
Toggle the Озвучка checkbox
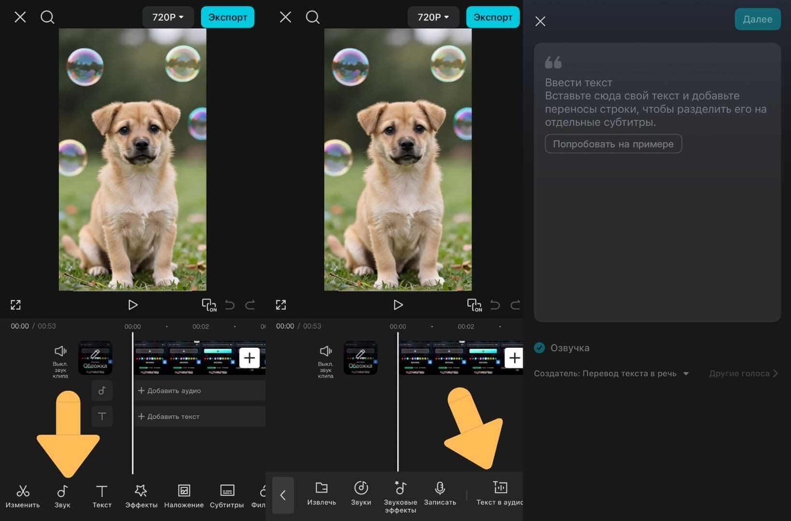coord(540,348)
